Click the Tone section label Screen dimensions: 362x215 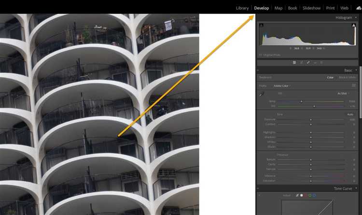(280, 114)
